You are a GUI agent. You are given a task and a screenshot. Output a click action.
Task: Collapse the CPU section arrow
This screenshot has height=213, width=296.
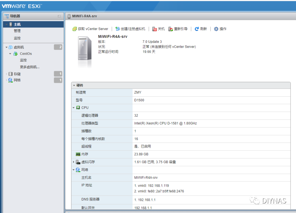[x=74, y=108]
